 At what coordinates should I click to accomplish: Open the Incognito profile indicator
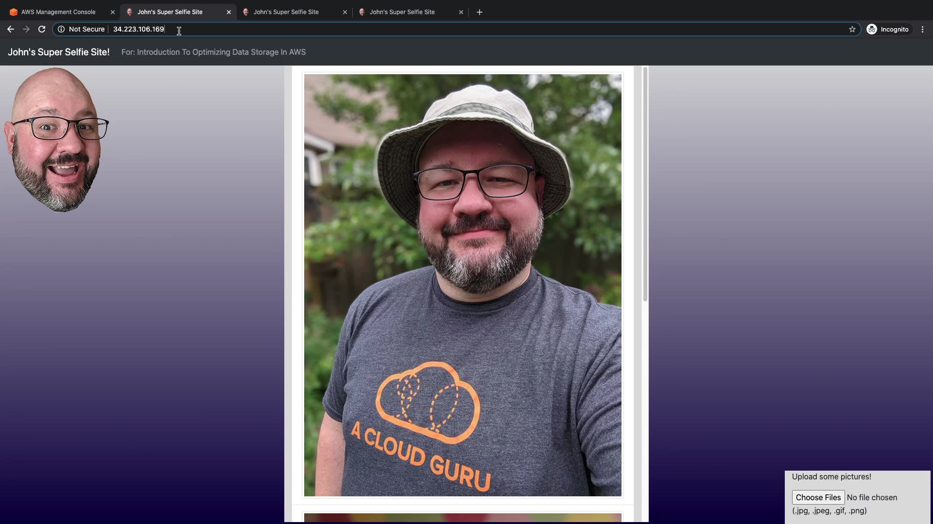point(887,29)
